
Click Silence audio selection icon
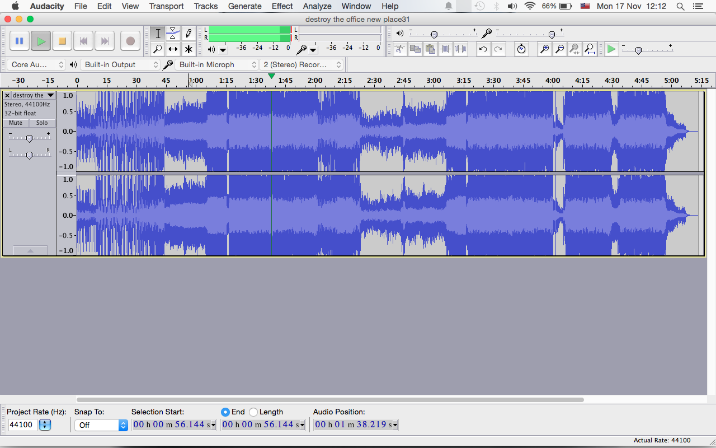click(x=460, y=49)
